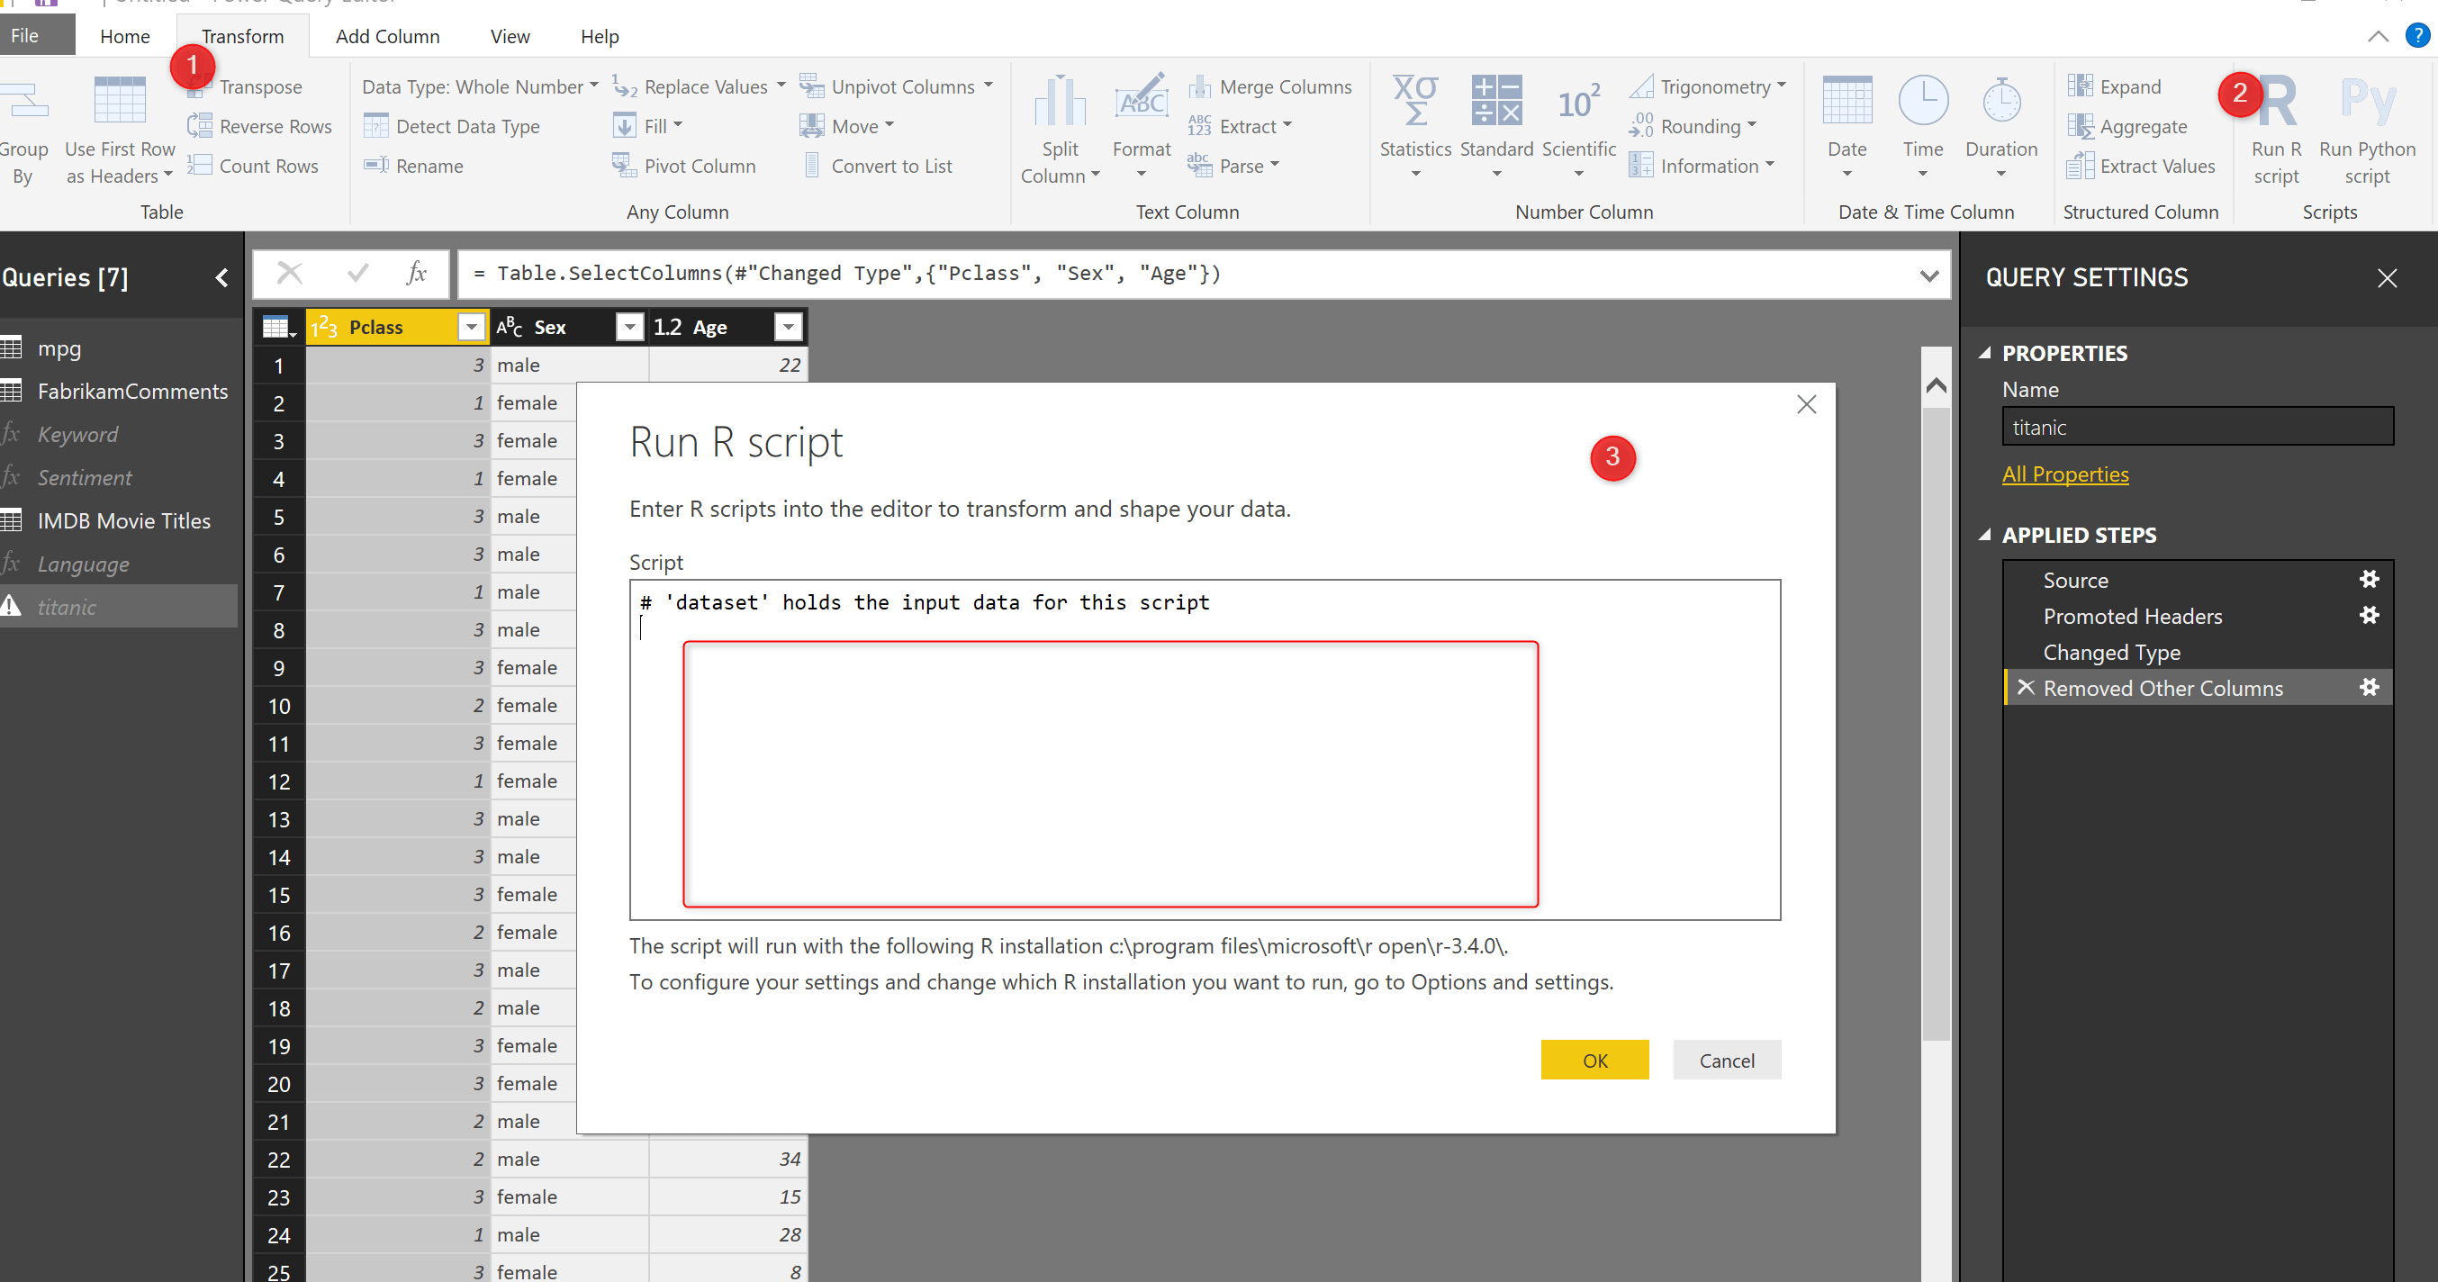This screenshot has width=2438, height=1282.
Task: Open the View tab
Action: [x=510, y=36]
